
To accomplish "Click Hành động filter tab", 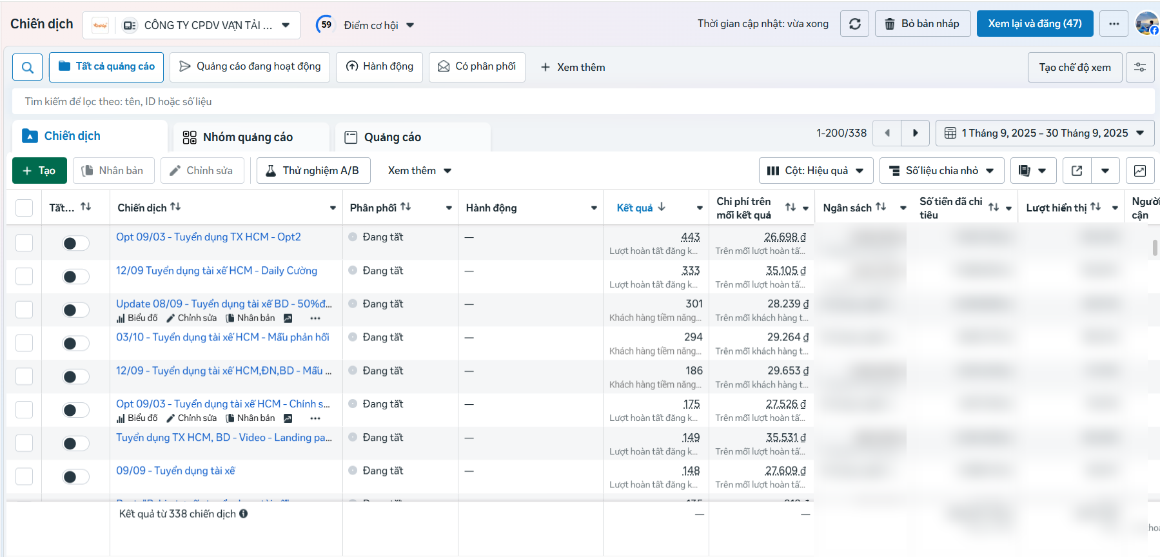I will pos(379,66).
